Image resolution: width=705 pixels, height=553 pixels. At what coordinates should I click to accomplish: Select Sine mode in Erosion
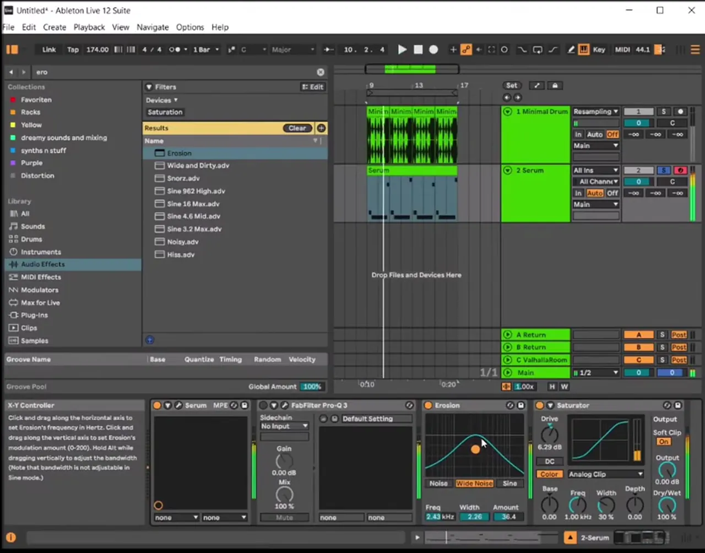[x=510, y=484]
